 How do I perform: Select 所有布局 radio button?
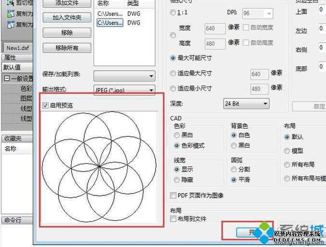(287, 165)
